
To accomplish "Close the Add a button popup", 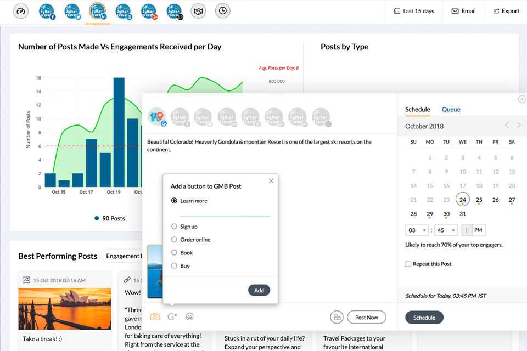I will (271, 180).
